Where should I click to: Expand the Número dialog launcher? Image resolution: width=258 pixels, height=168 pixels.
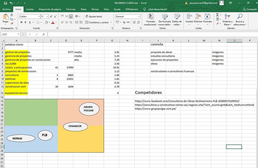[140, 28]
